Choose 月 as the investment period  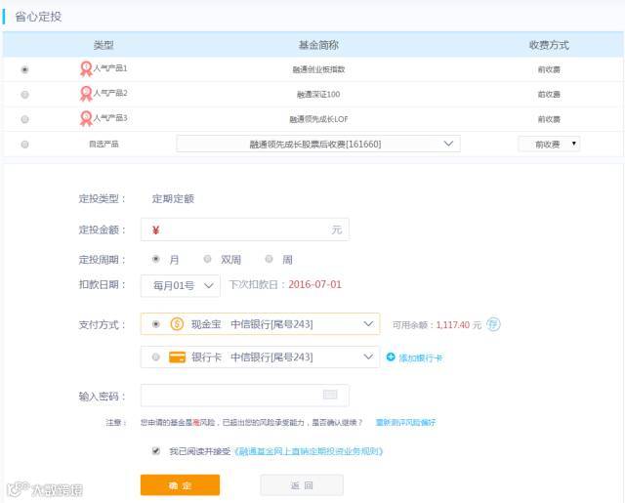pos(156,259)
